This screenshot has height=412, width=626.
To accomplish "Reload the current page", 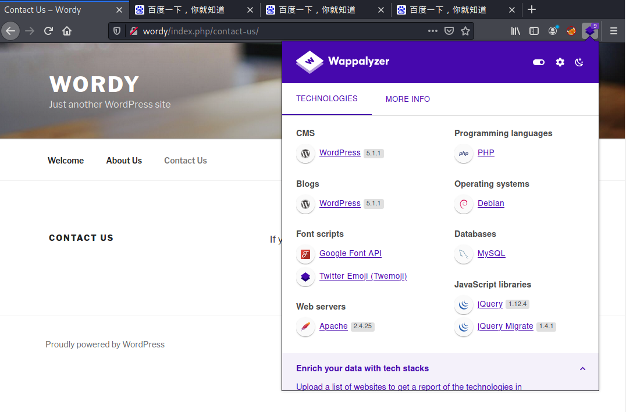I will pos(49,31).
